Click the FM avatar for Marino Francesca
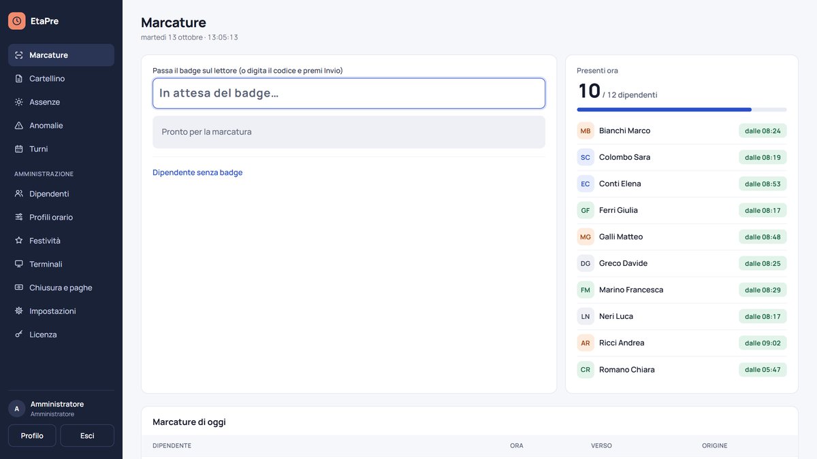Screen dimensions: 817x459 pos(586,290)
